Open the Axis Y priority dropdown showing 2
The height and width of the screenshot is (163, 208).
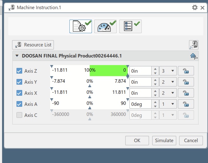tap(168, 82)
